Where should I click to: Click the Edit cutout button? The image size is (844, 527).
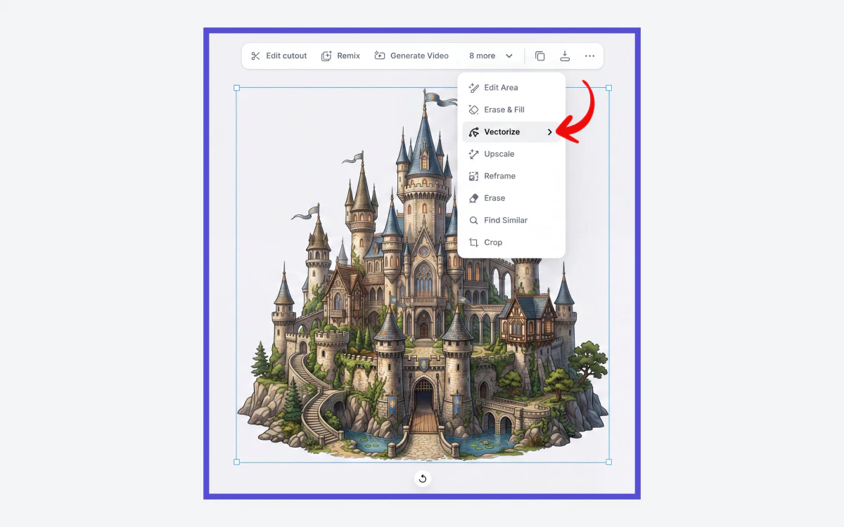pyautogui.click(x=279, y=56)
